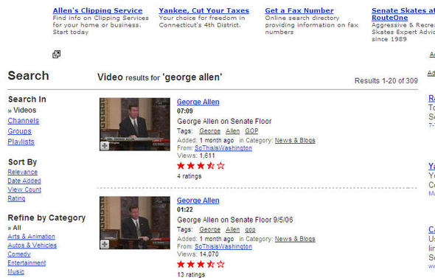The width and height of the screenshot is (435, 278).
Task: Search in Channels instead of Videos
Action: [24, 121]
